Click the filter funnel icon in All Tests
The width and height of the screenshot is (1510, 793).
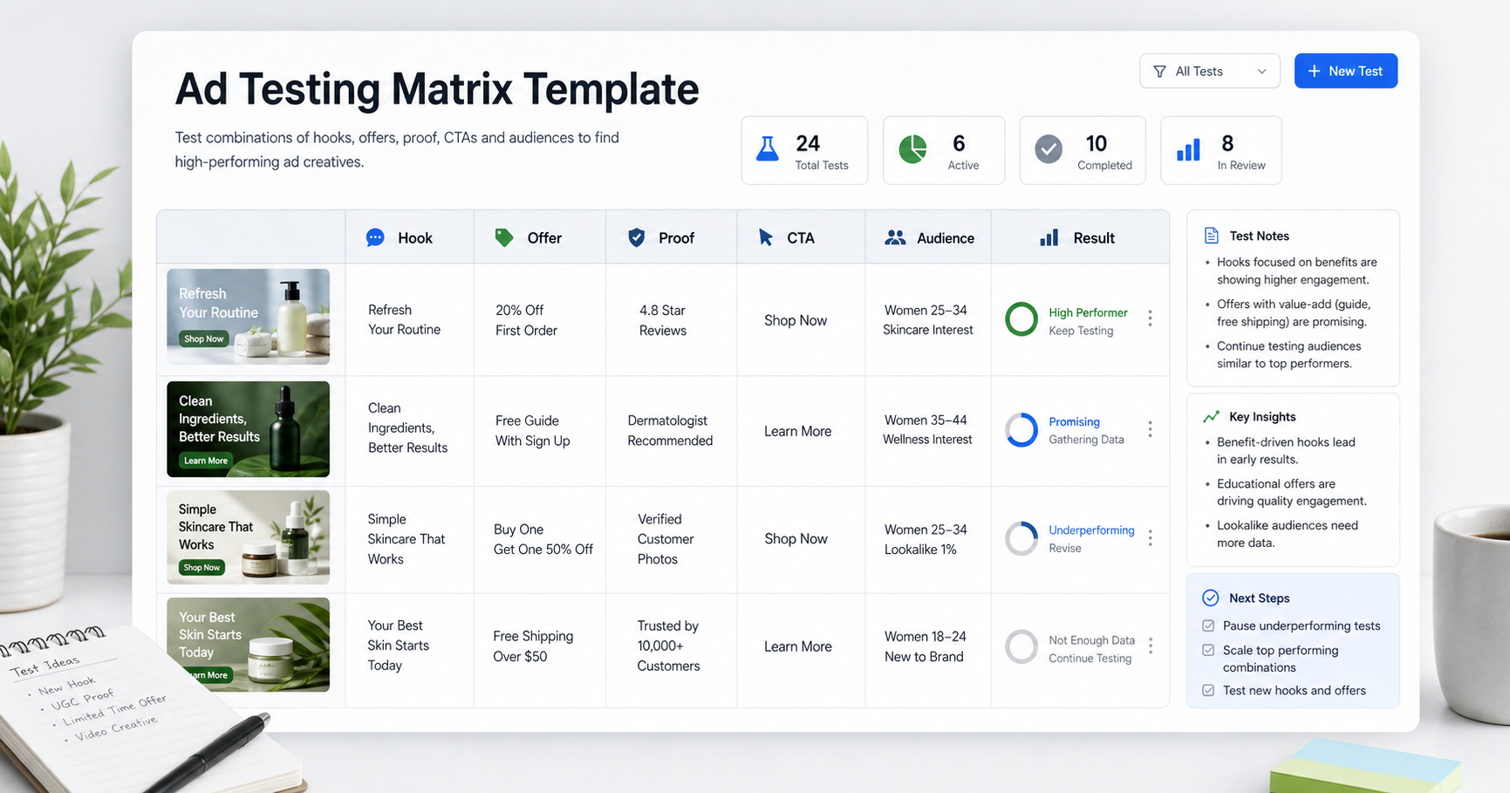[x=1159, y=72]
